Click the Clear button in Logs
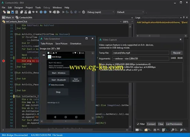Image resolution: width=190 pixels, height=137 pixels. tap(161, 124)
